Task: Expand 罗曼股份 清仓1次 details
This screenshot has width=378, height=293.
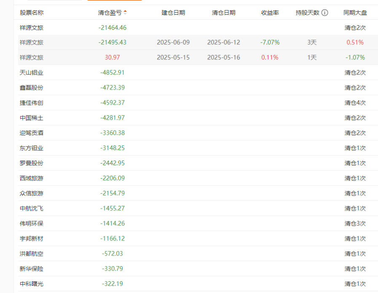Action: point(355,163)
